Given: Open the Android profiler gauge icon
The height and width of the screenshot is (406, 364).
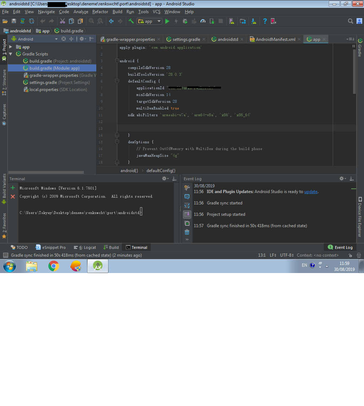Looking at the screenshot, I should tap(203, 21).
